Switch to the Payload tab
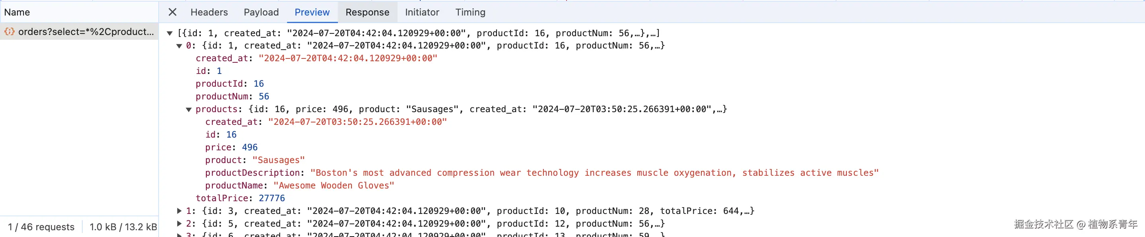 pos(261,12)
